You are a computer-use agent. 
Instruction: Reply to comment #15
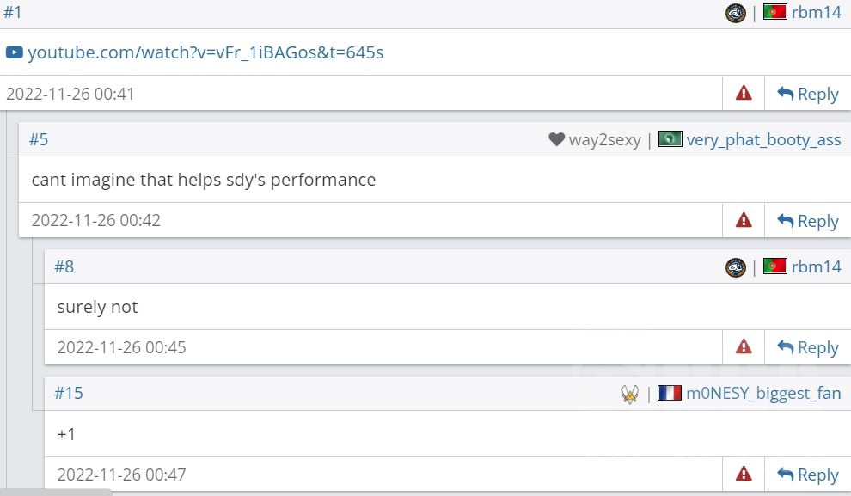(x=808, y=474)
